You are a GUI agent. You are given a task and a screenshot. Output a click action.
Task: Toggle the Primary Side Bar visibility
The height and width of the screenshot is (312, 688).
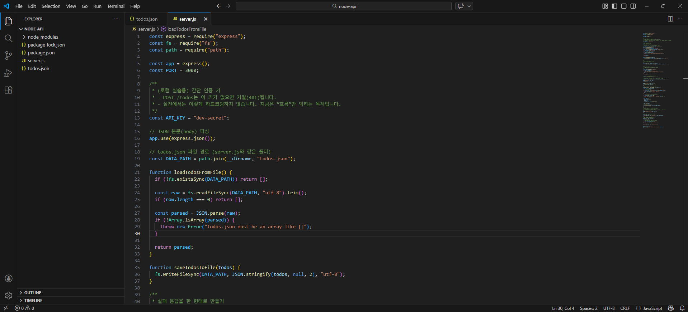(x=614, y=6)
